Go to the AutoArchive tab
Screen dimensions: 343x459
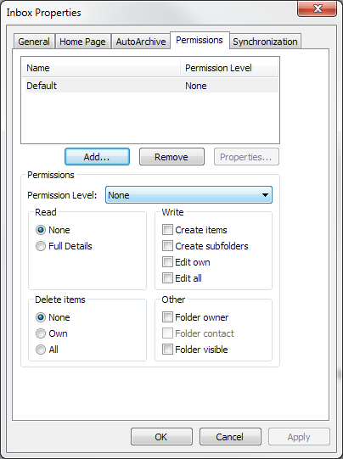141,42
